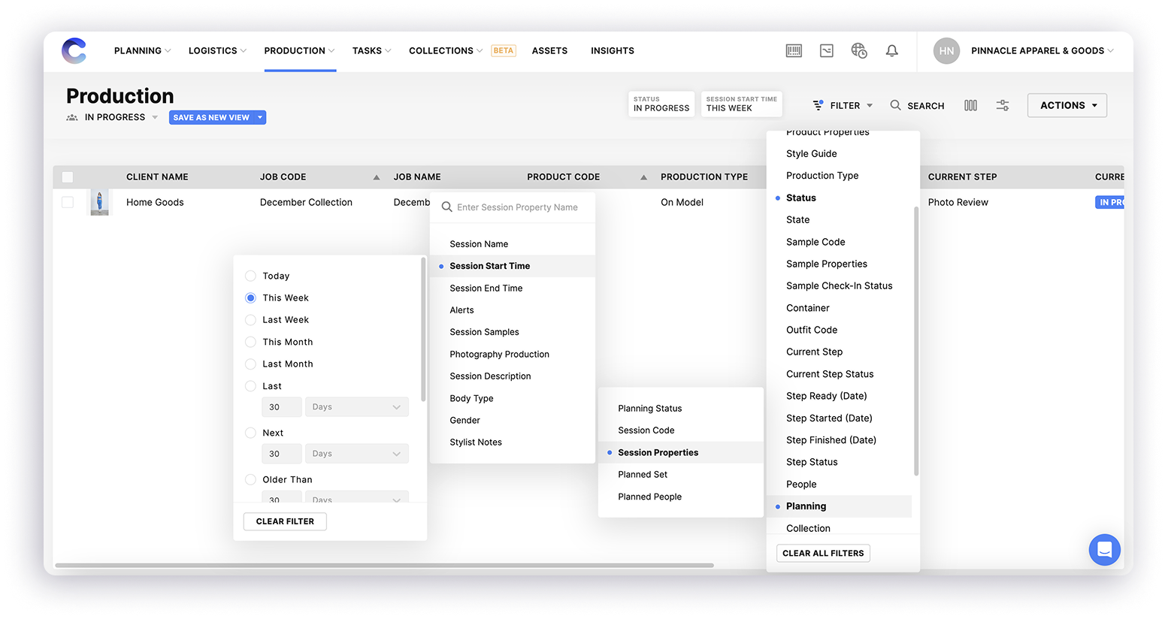The height and width of the screenshot is (619, 1165).
Task: Open the columns layout icon
Action: point(970,105)
